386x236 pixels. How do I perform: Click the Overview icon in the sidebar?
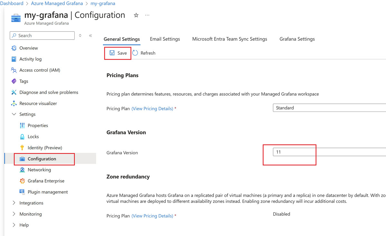pyautogui.click(x=14, y=48)
